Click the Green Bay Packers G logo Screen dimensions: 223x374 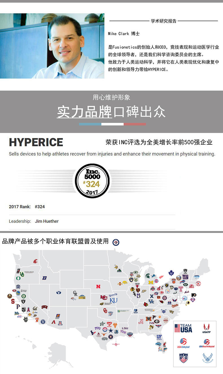pyautogui.click(x=135, y=272)
